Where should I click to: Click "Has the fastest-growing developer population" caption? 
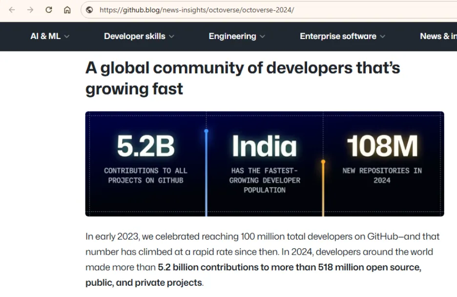tap(264, 180)
